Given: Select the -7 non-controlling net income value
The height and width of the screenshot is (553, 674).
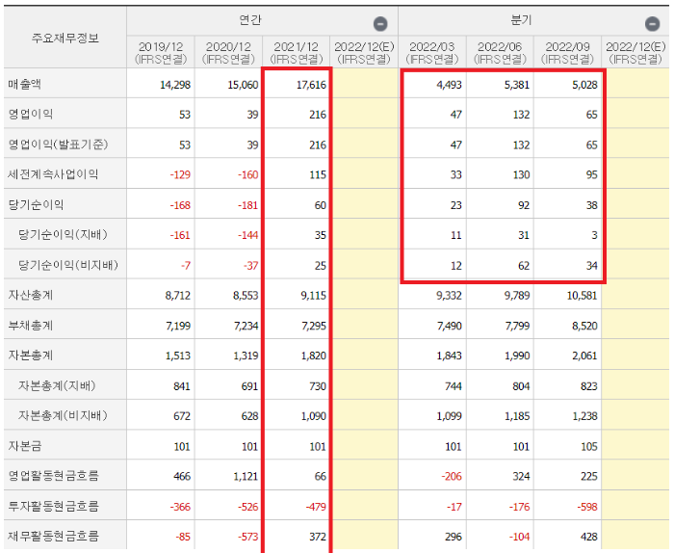Looking at the screenshot, I should pos(185,266).
